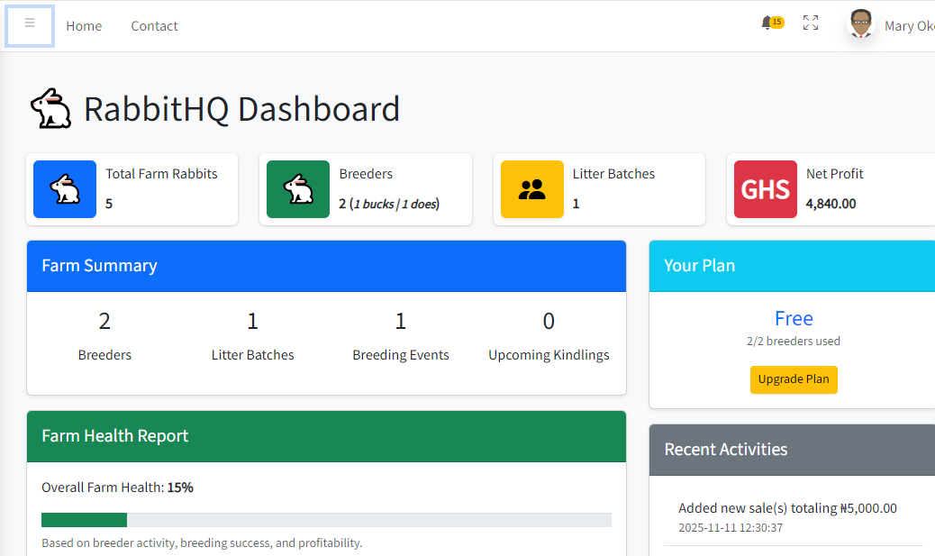Toggle the hamburger sidebar menu
Image resolution: width=935 pixels, height=556 pixels.
tap(30, 25)
